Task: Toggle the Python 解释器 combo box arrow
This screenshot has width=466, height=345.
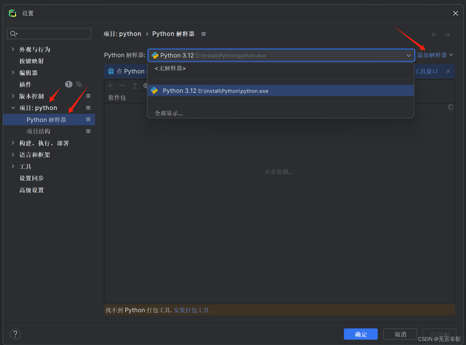Action: tap(408, 55)
